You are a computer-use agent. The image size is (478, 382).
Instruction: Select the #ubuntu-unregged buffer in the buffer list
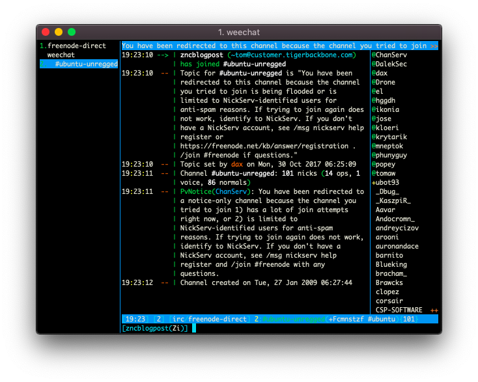coord(79,64)
